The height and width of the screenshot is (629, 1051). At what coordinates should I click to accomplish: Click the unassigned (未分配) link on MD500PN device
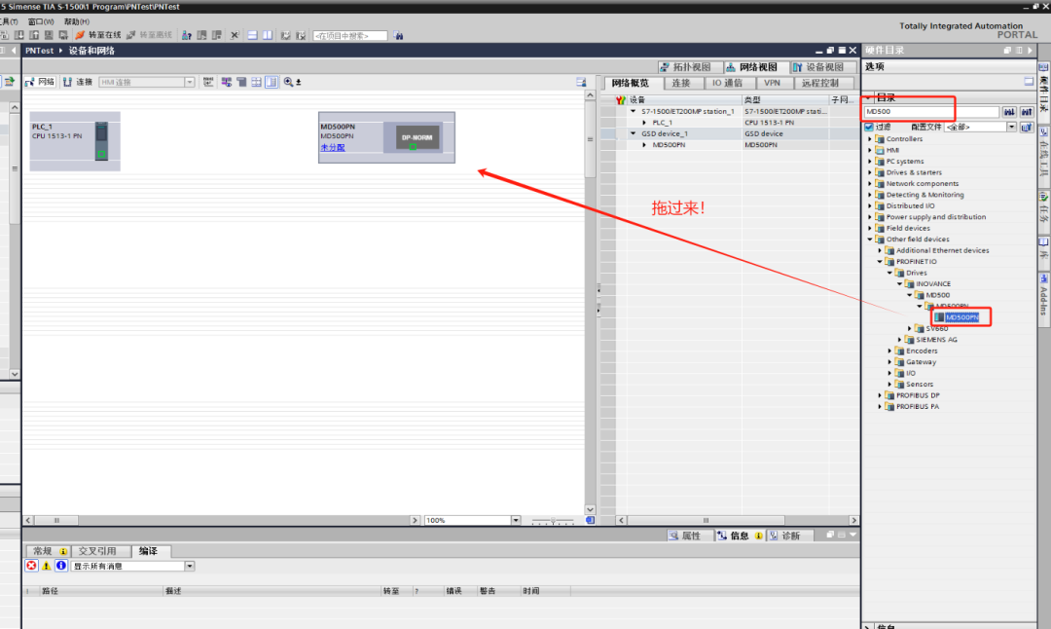point(333,148)
